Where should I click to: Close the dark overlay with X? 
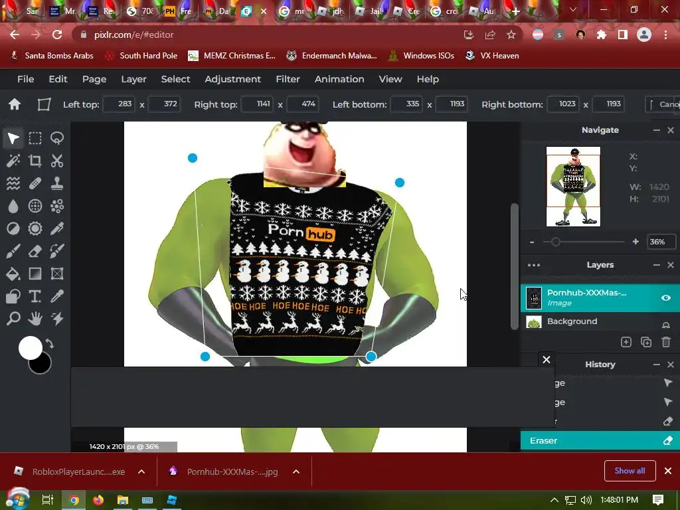pos(547,359)
